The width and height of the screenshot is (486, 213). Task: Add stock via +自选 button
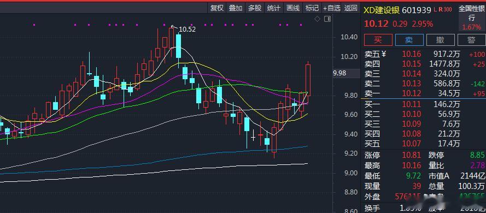(332, 8)
